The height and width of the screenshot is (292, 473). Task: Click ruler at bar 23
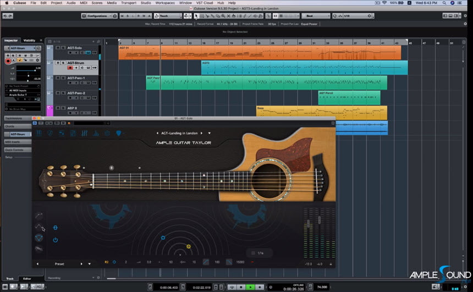tap(258, 43)
